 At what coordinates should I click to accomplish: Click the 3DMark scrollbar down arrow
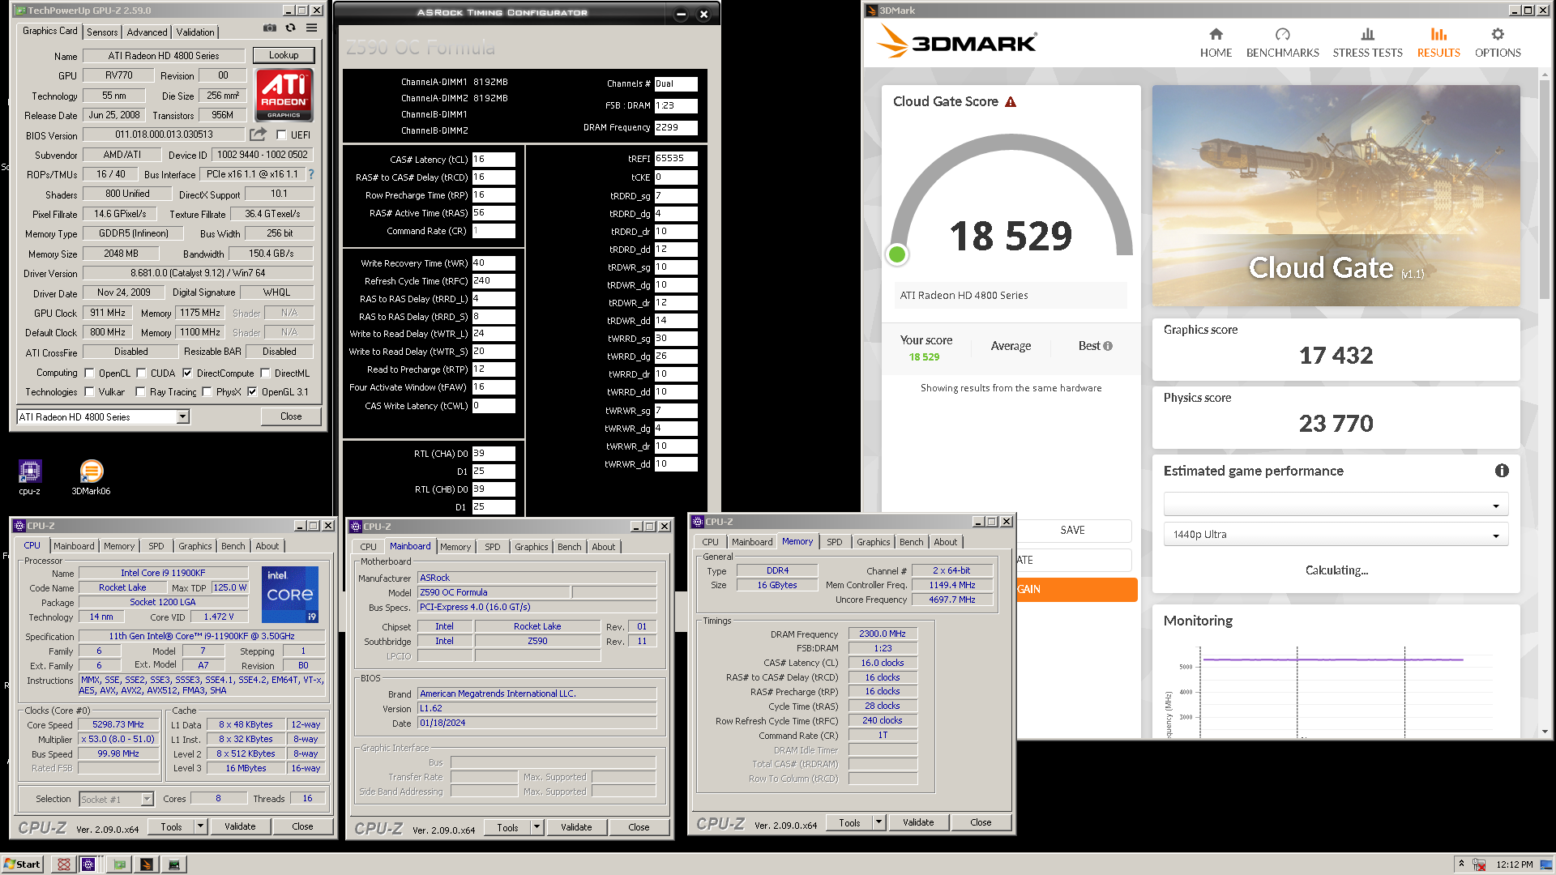pyautogui.click(x=1545, y=732)
